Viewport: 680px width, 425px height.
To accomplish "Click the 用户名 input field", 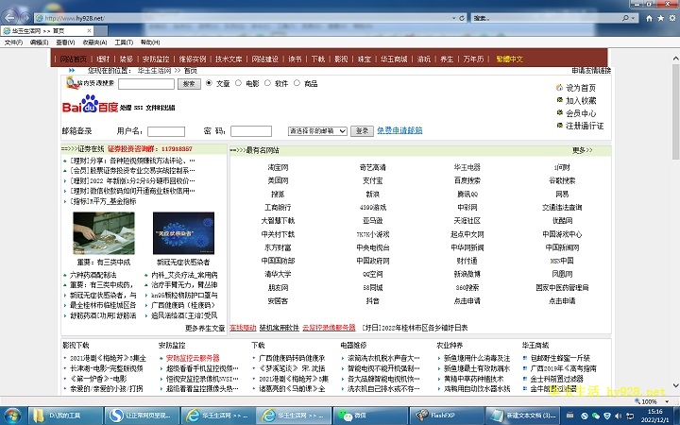I will (x=166, y=131).
